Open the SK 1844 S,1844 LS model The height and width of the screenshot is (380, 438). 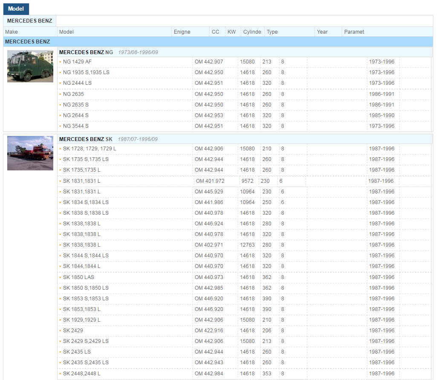click(86, 256)
